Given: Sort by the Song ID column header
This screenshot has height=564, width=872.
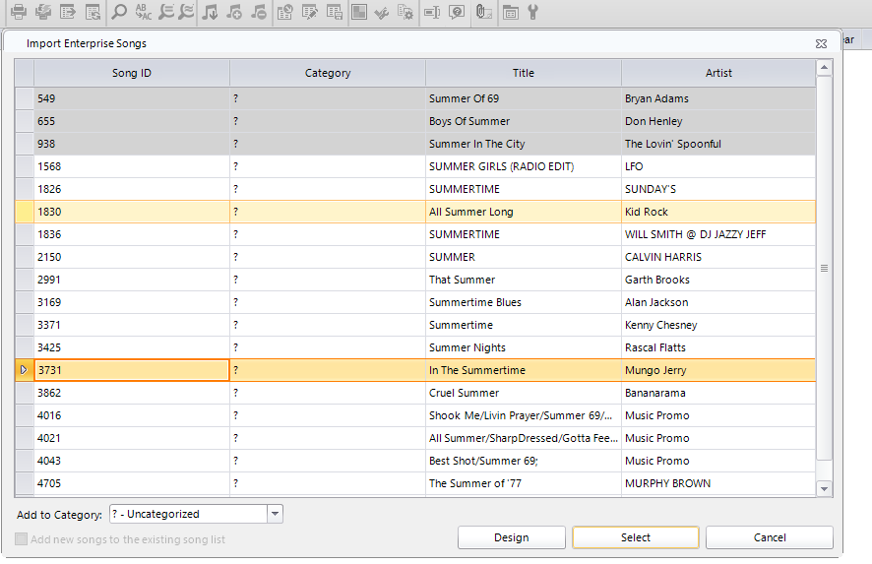Looking at the screenshot, I should tap(132, 73).
